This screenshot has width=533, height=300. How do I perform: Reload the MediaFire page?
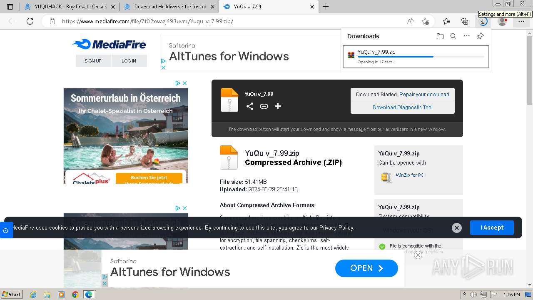[30, 21]
